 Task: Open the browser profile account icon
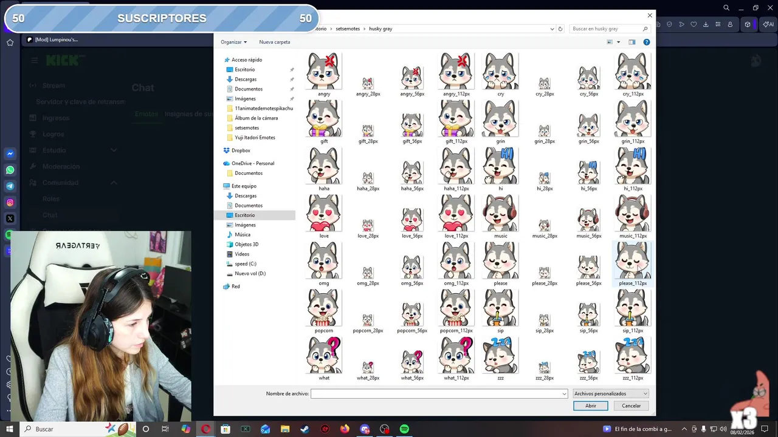731,24
